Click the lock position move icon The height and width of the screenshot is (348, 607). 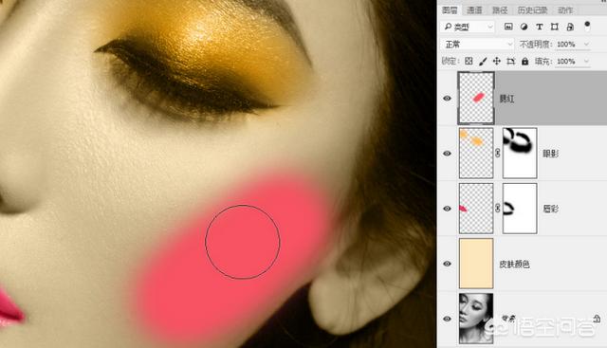point(497,62)
